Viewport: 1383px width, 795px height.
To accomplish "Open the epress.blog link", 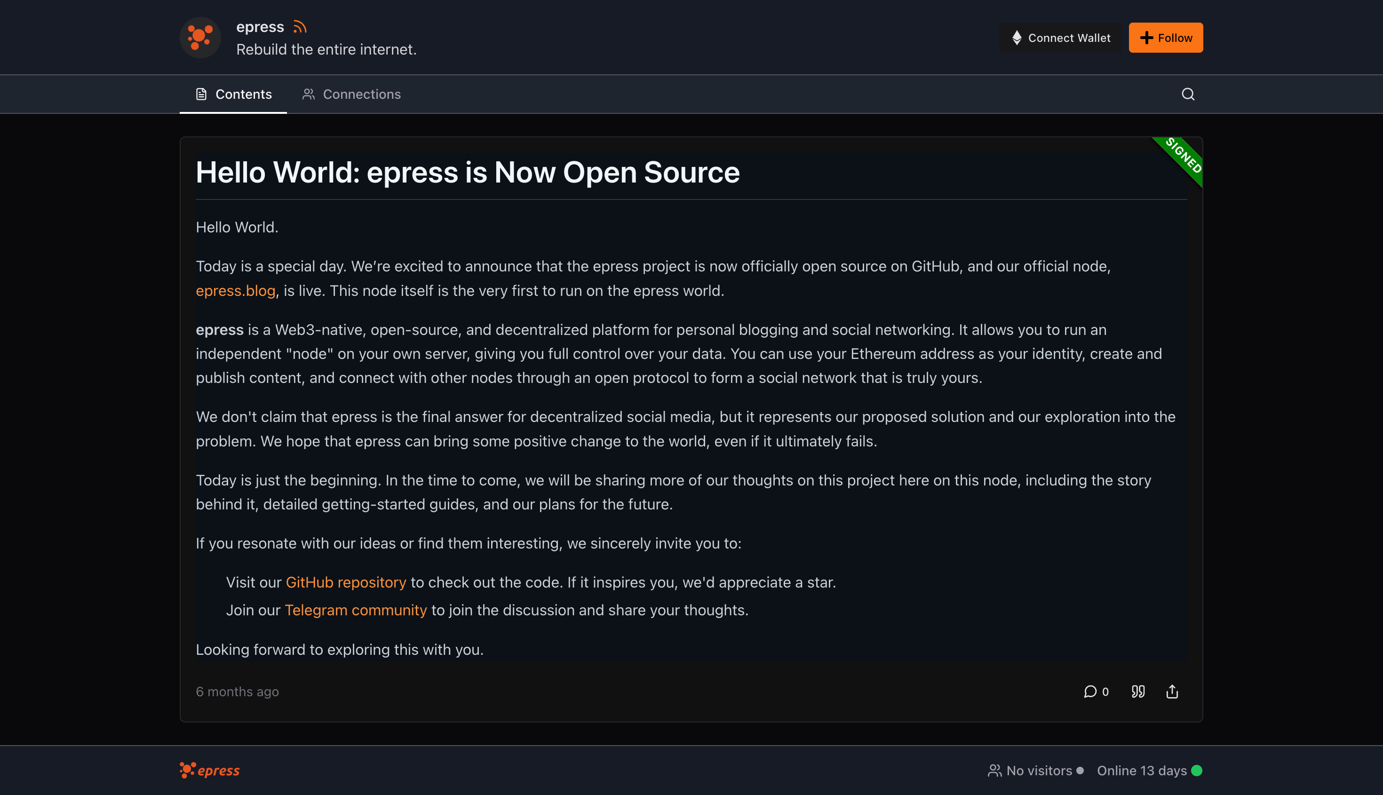I will coord(235,291).
